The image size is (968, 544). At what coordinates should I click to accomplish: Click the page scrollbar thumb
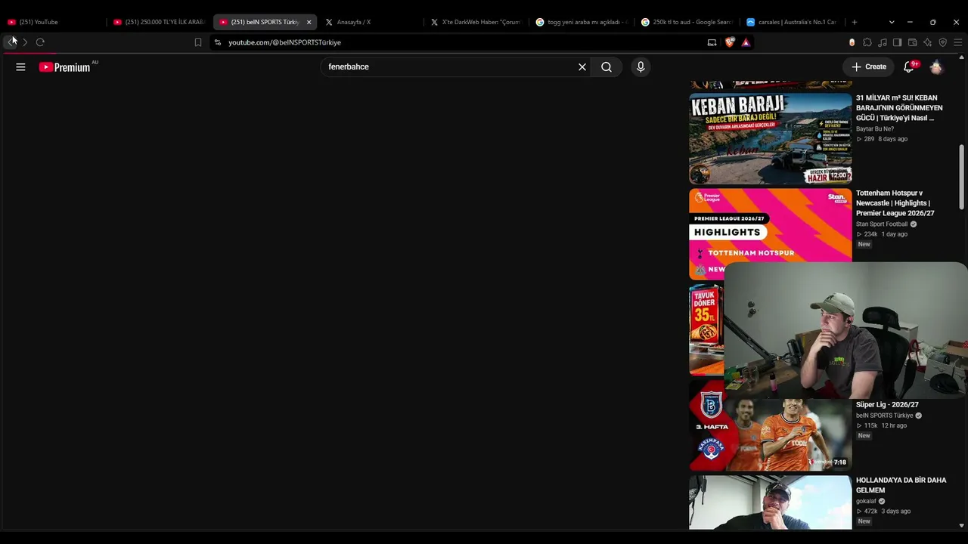pos(962,176)
